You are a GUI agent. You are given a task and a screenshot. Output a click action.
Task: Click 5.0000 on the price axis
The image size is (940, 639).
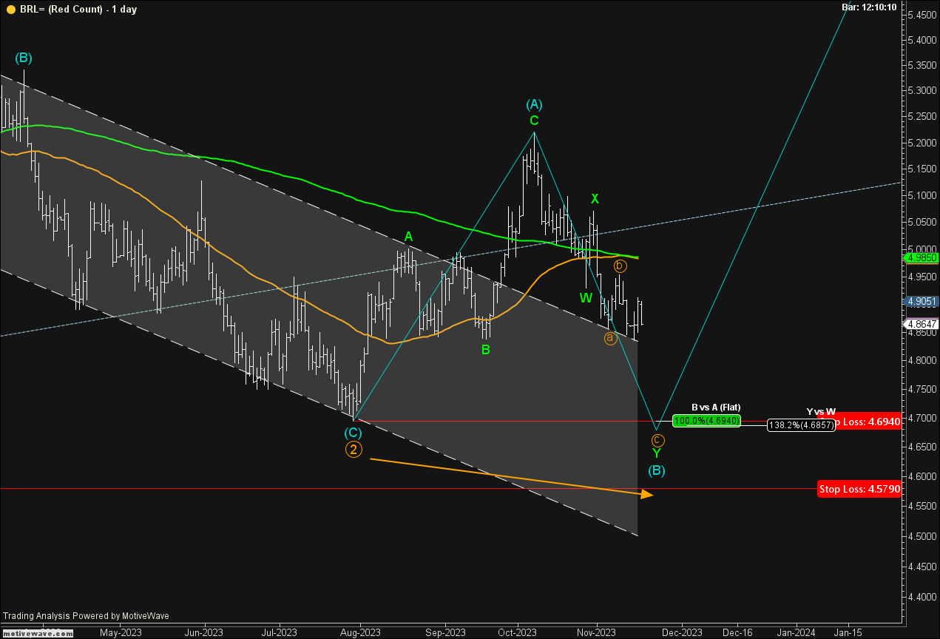(x=922, y=250)
